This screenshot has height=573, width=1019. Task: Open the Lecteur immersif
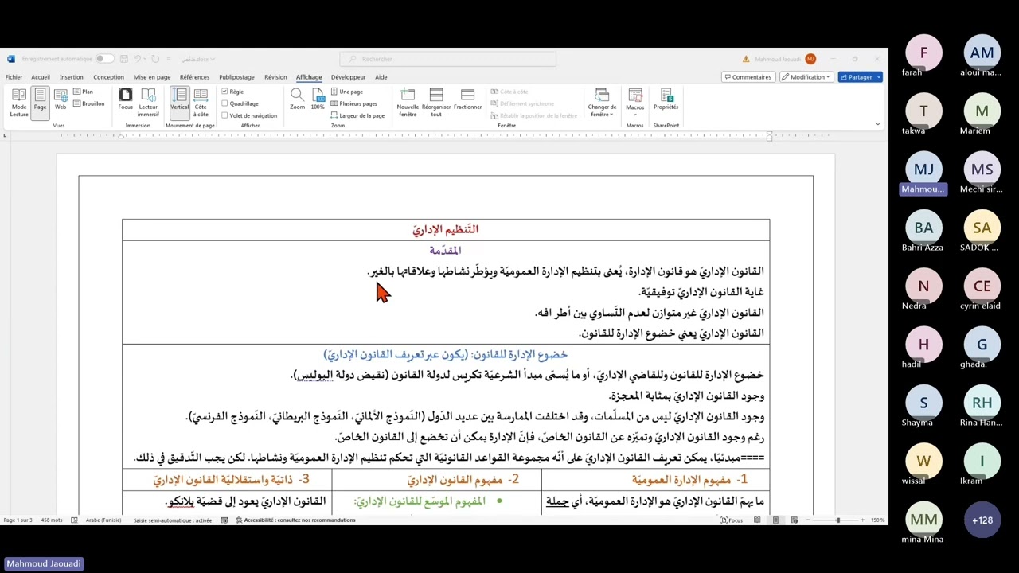click(x=148, y=103)
